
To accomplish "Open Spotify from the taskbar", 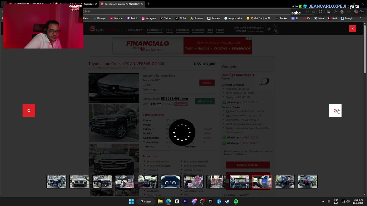I will click(x=236, y=201).
